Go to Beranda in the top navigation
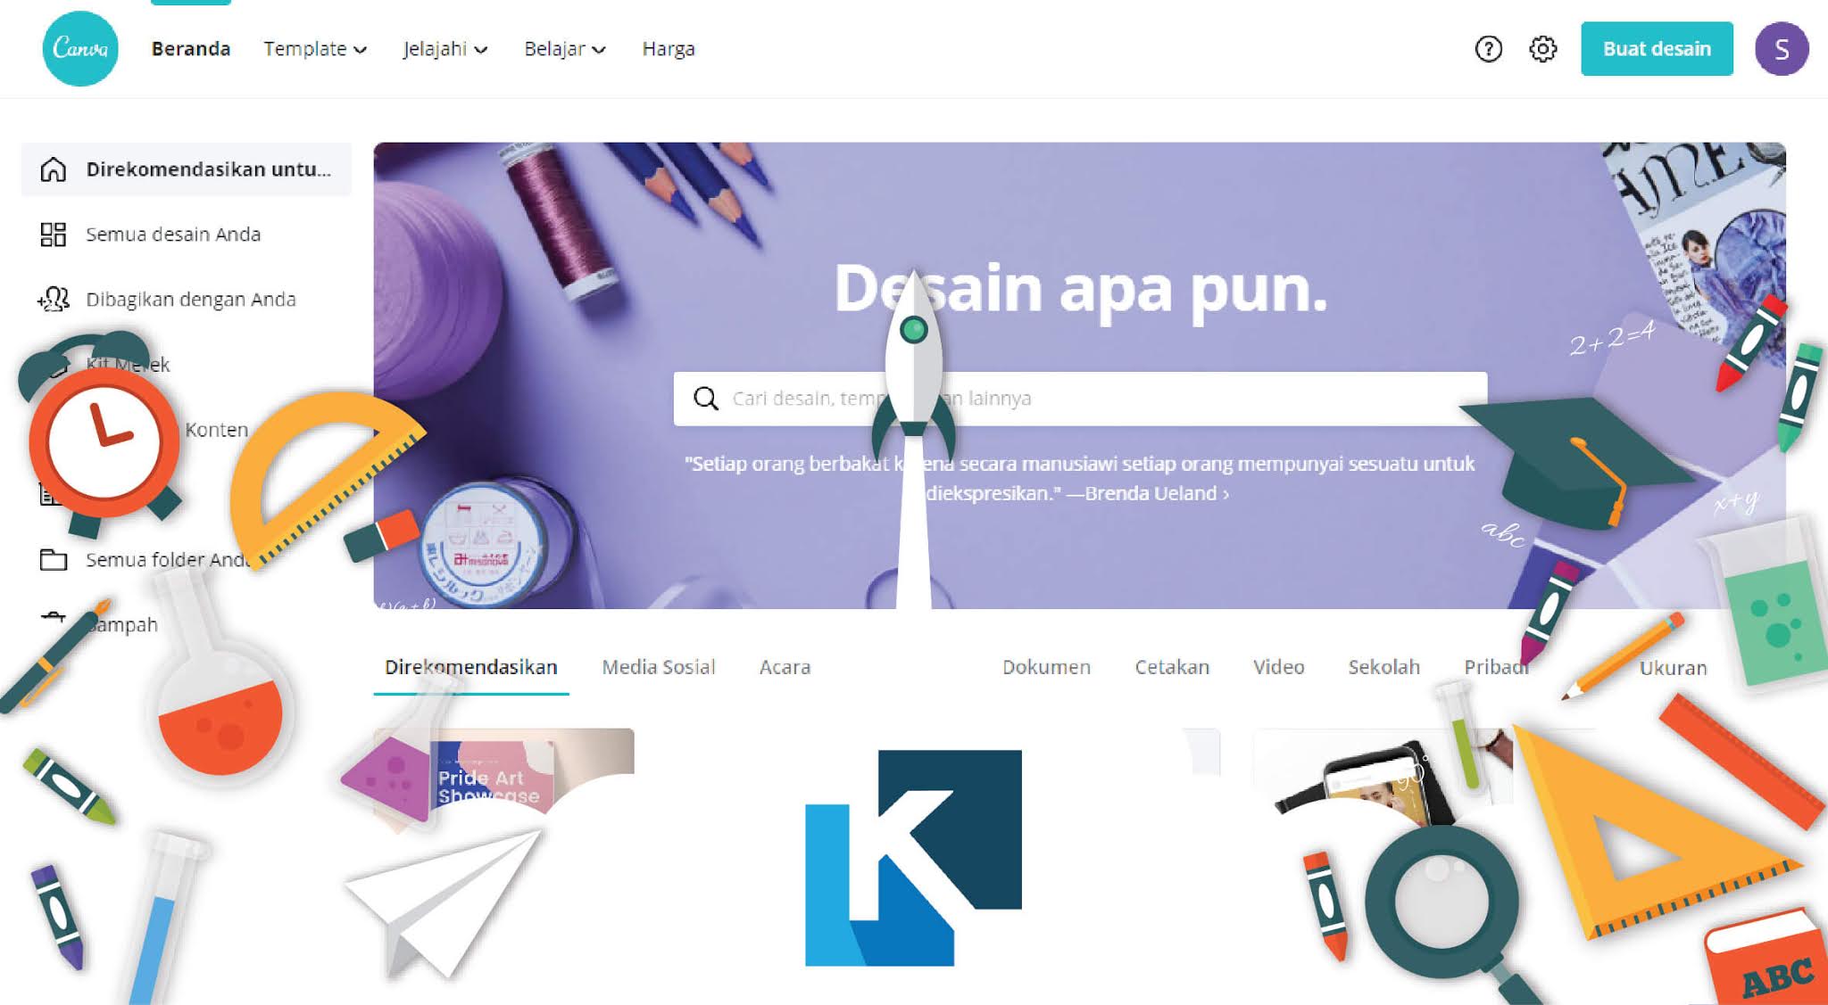Image resolution: width=1828 pixels, height=1005 pixels. click(x=191, y=49)
